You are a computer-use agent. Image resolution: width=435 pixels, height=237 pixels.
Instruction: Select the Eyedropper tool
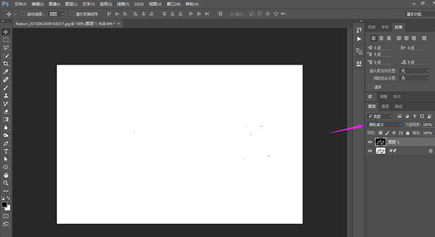tap(6, 72)
